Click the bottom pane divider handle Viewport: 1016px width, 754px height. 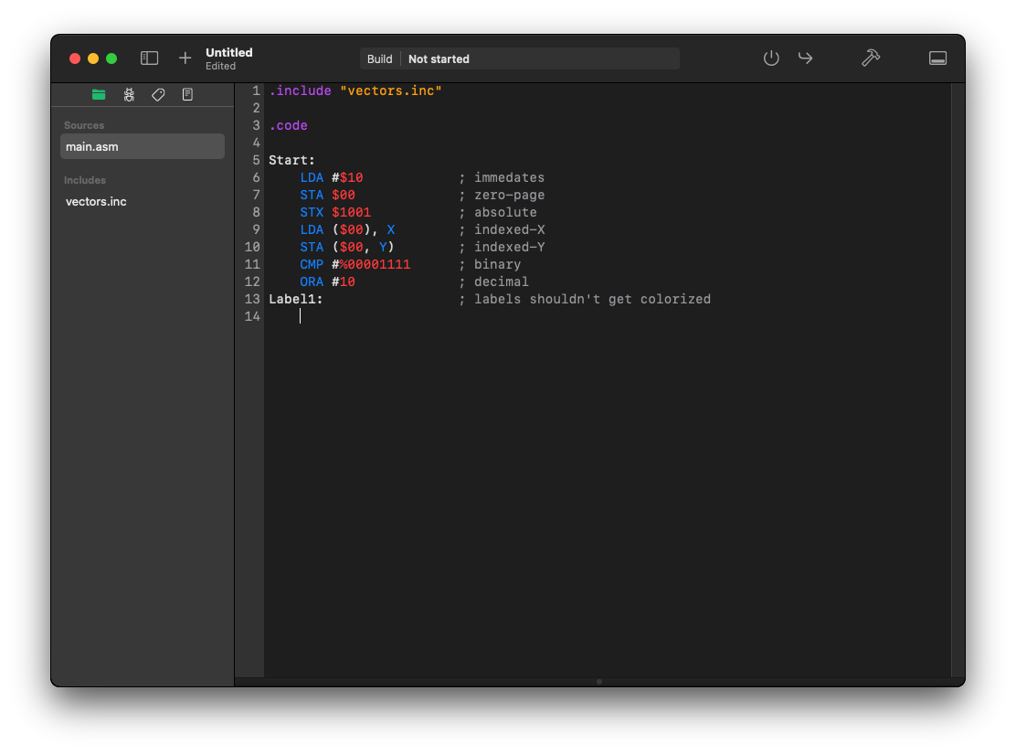coord(598,681)
